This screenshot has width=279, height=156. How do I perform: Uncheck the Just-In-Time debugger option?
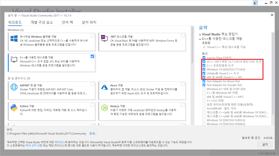tap(204, 58)
